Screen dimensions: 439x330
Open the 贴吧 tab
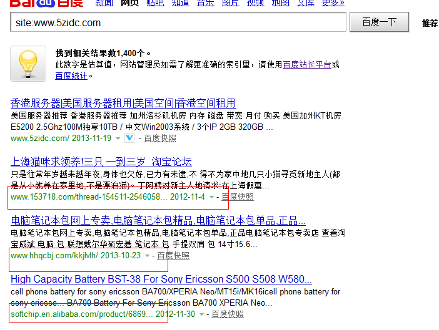[x=155, y=3]
